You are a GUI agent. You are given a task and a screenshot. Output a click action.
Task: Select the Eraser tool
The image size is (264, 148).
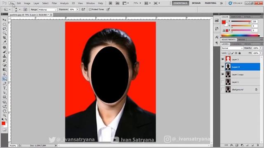[x=5, y=65]
